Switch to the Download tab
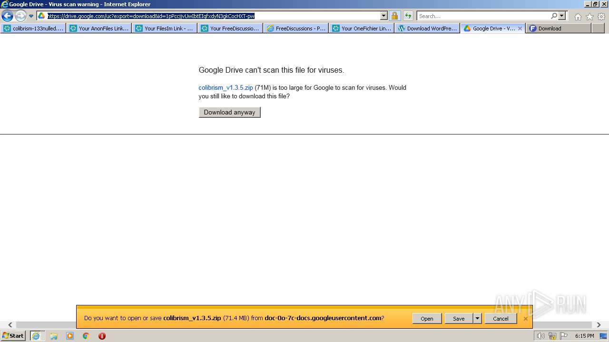The image size is (609, 342). [x=559, y=28]
